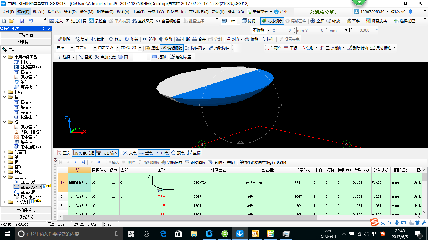This screenshot has width=428, height=240.
Task: Activate 动态观察 view tool
Action: point(272,21)
